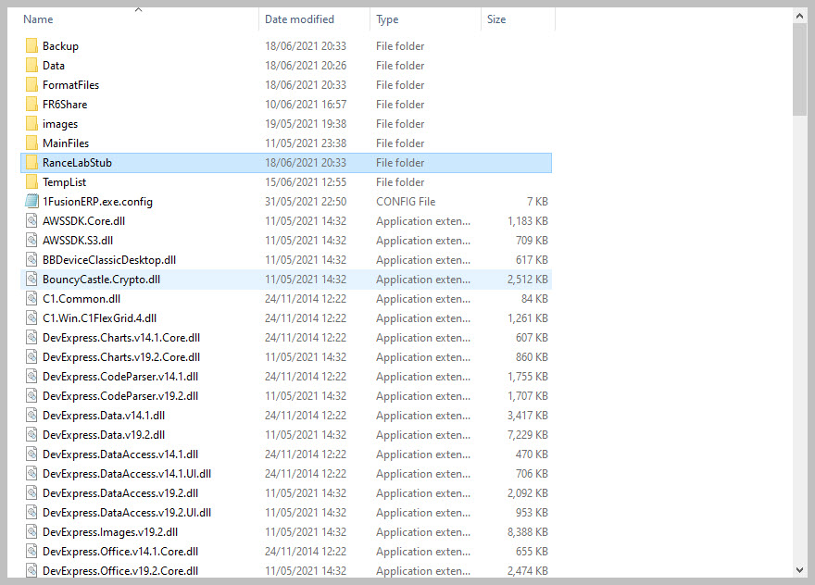Click the FormatFiles folder icon
The width and height of the screenshot is (815, 585).
tap(31, 84)
